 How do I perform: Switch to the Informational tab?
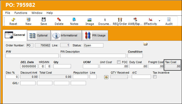(x=66, y=35)
